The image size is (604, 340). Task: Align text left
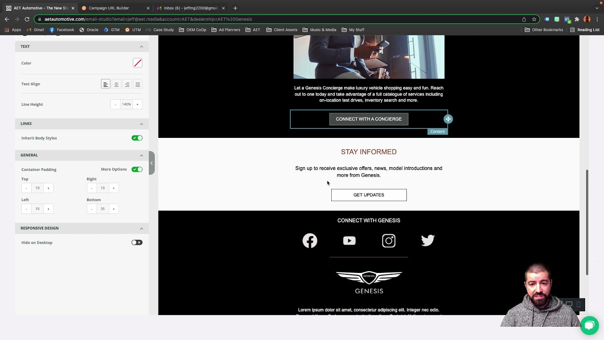[106, 84]
